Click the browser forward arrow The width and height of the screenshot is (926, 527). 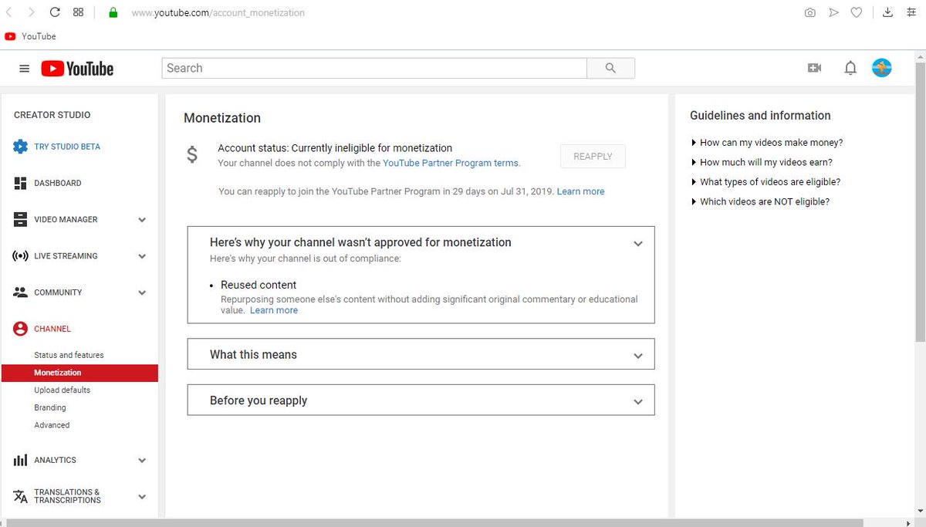click(x=31, y=12)
